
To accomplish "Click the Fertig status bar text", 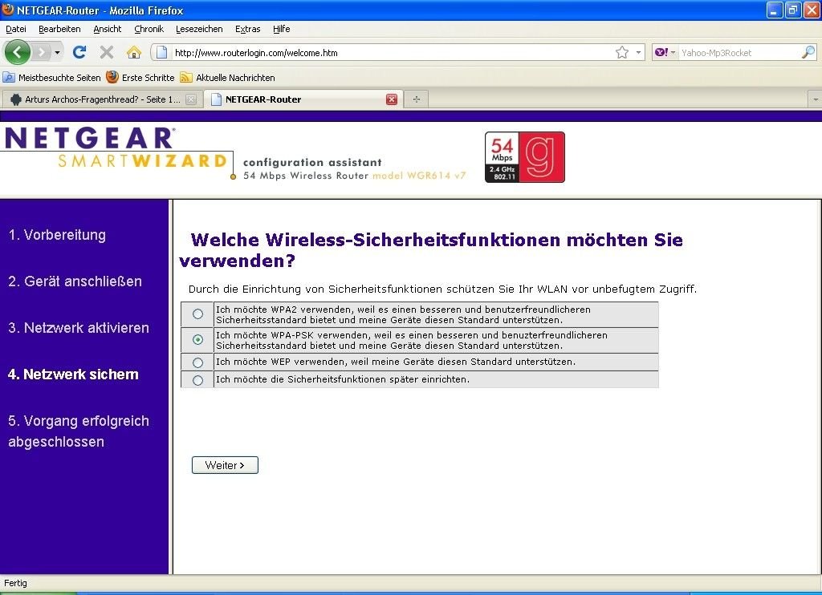I will [x=15, y=583].
